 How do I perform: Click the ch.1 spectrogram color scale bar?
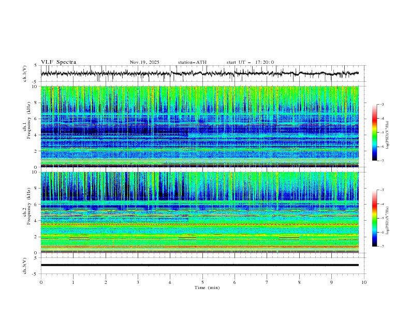tap(374, 133)
